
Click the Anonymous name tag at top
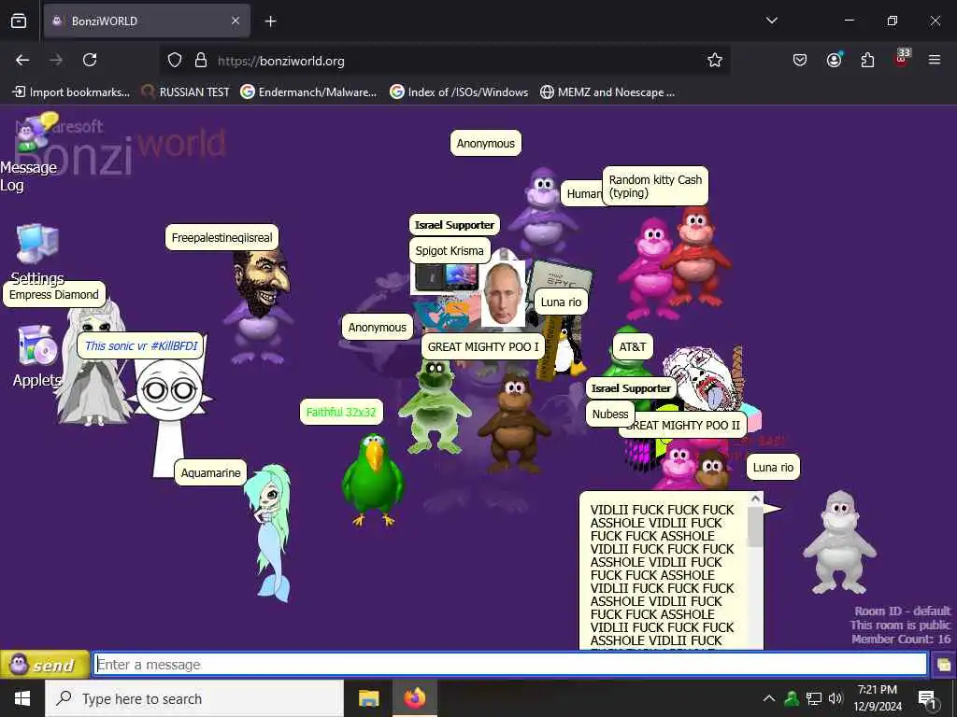[x=486, y=143]
